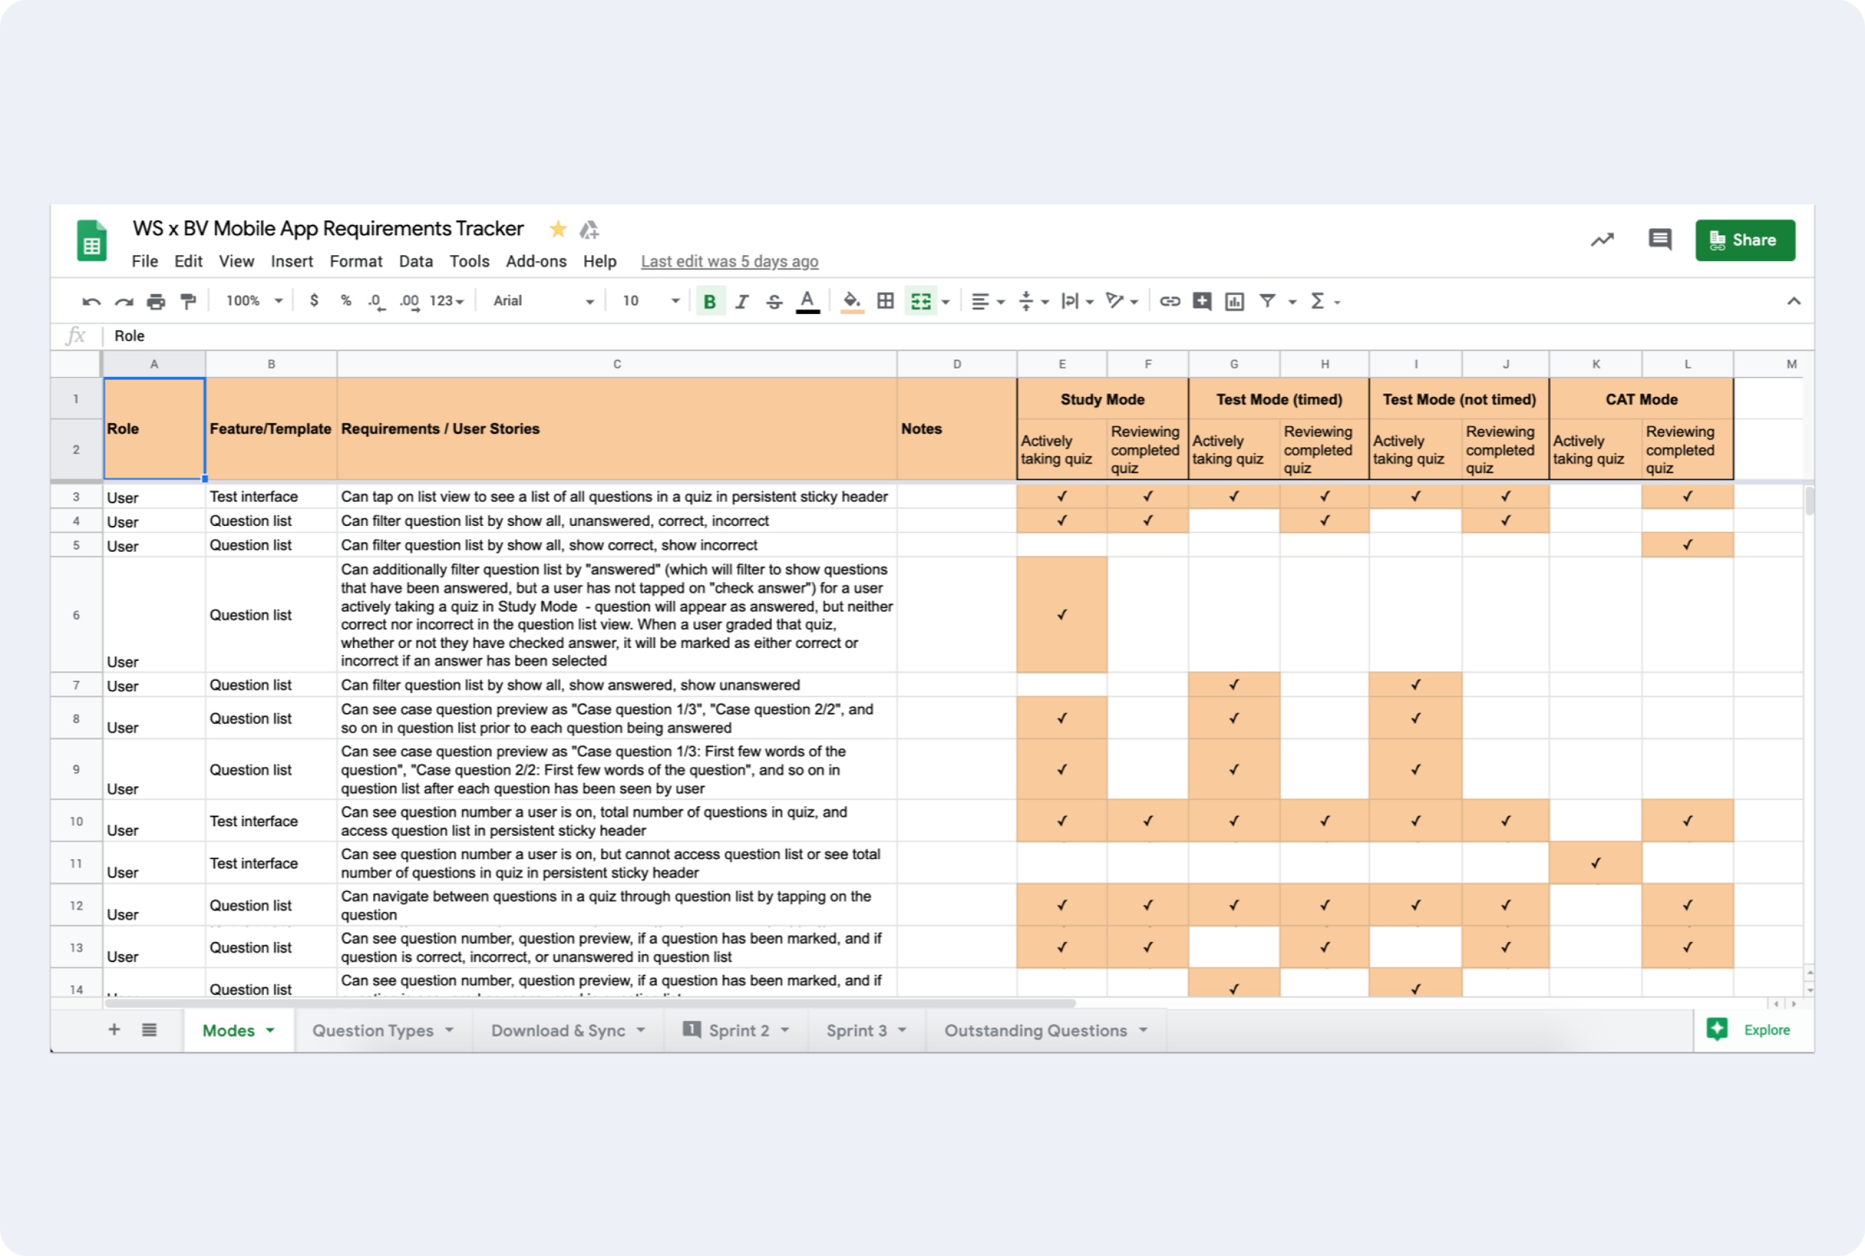Image resolution: width=1865 pixels, height=1256 pixels.
Task: Star the document with star icon
Action: (x=558, y=230)
